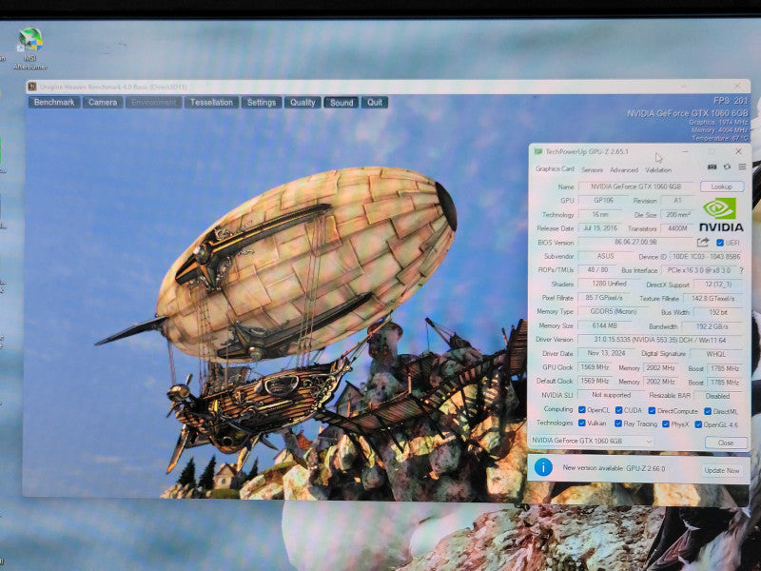Viewport: 761px width, 571px height.
Task: Toggle the UEFI checkbox
Action: (720, 243)
